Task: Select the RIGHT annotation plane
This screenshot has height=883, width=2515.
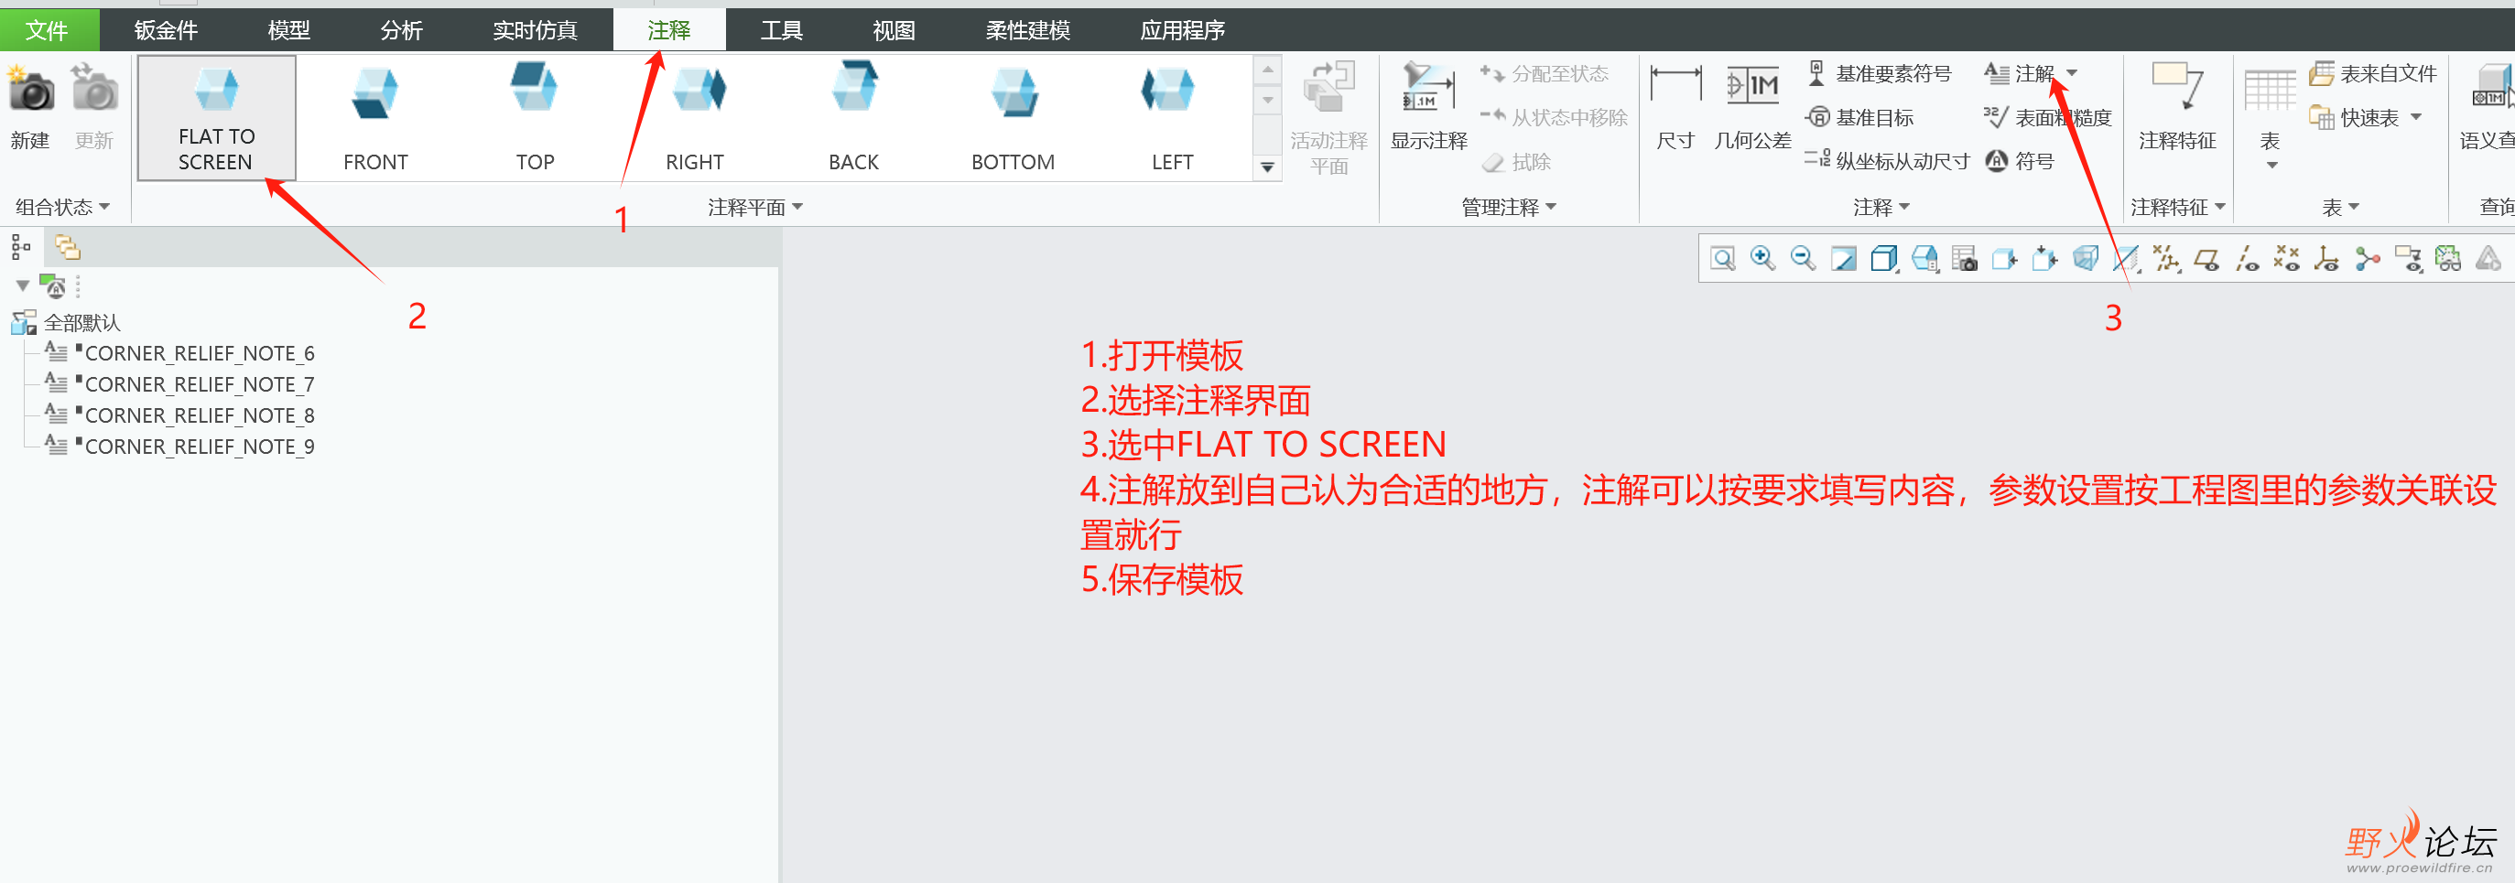Action: (x=694, y=118)
